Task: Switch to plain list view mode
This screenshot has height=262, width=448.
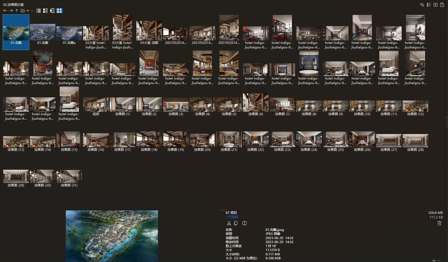Action: pyautogui.click(x=39, y=11)
